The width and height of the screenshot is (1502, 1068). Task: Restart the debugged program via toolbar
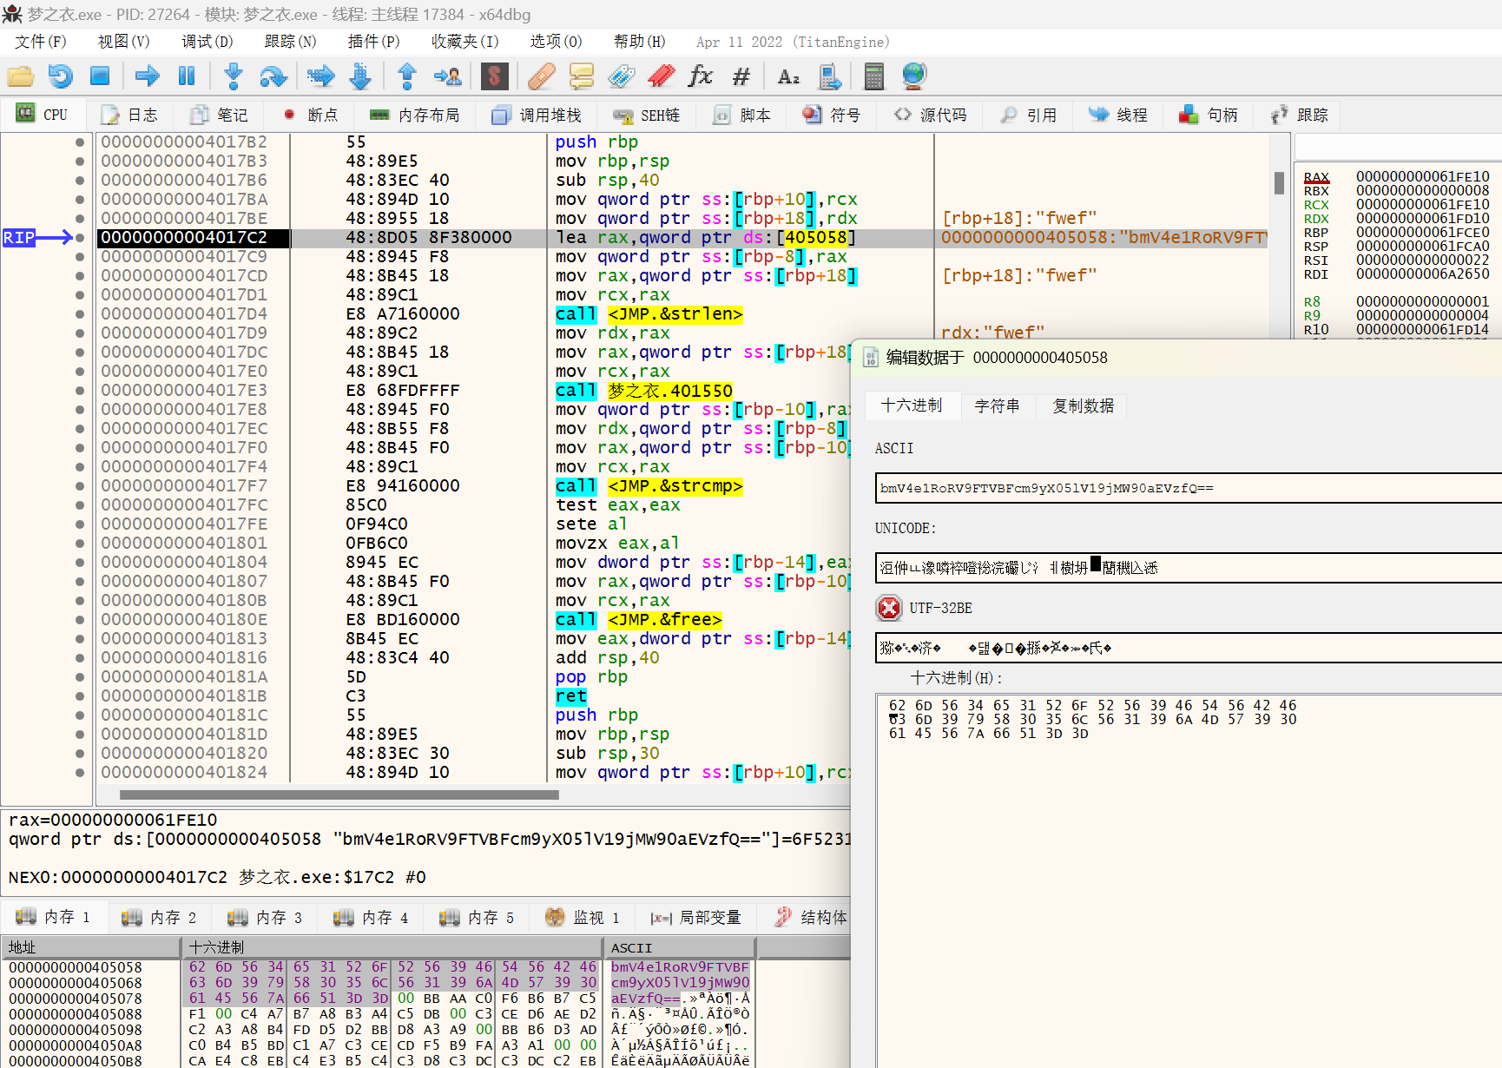(60, 76)
